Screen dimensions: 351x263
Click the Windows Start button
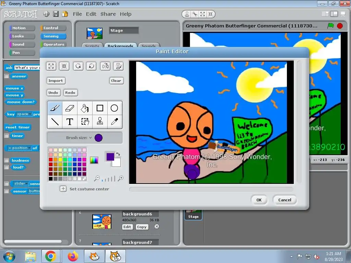9,256
